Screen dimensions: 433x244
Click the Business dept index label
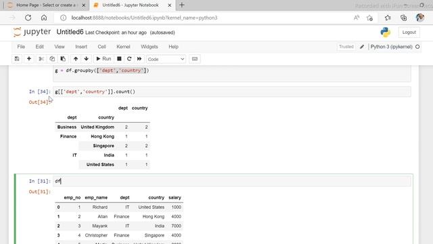(x=67, y=127)
